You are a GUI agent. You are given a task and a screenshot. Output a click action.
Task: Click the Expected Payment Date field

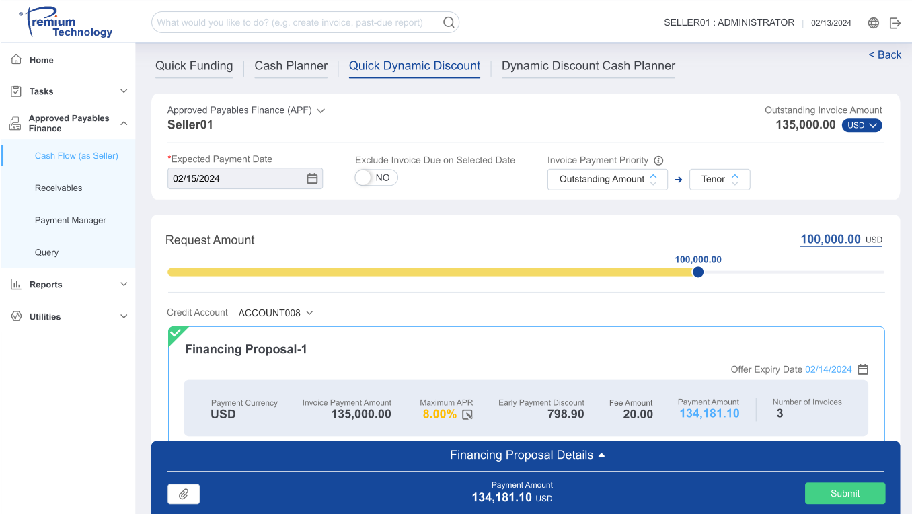[245, 178]
